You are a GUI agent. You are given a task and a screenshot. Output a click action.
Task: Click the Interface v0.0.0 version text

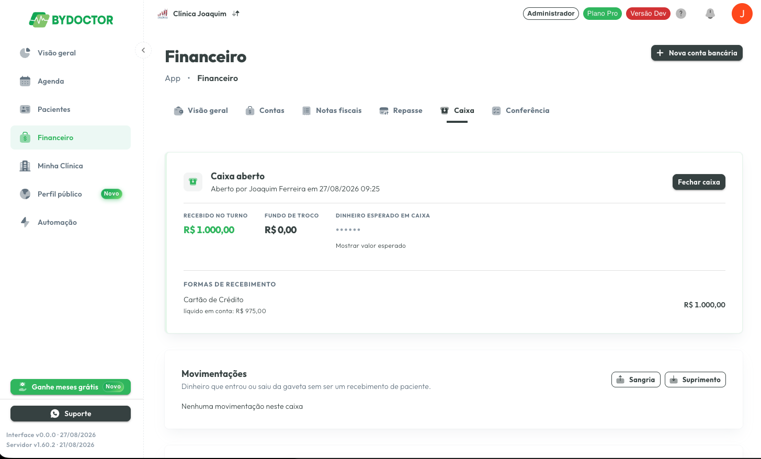[x=51, y=435]
